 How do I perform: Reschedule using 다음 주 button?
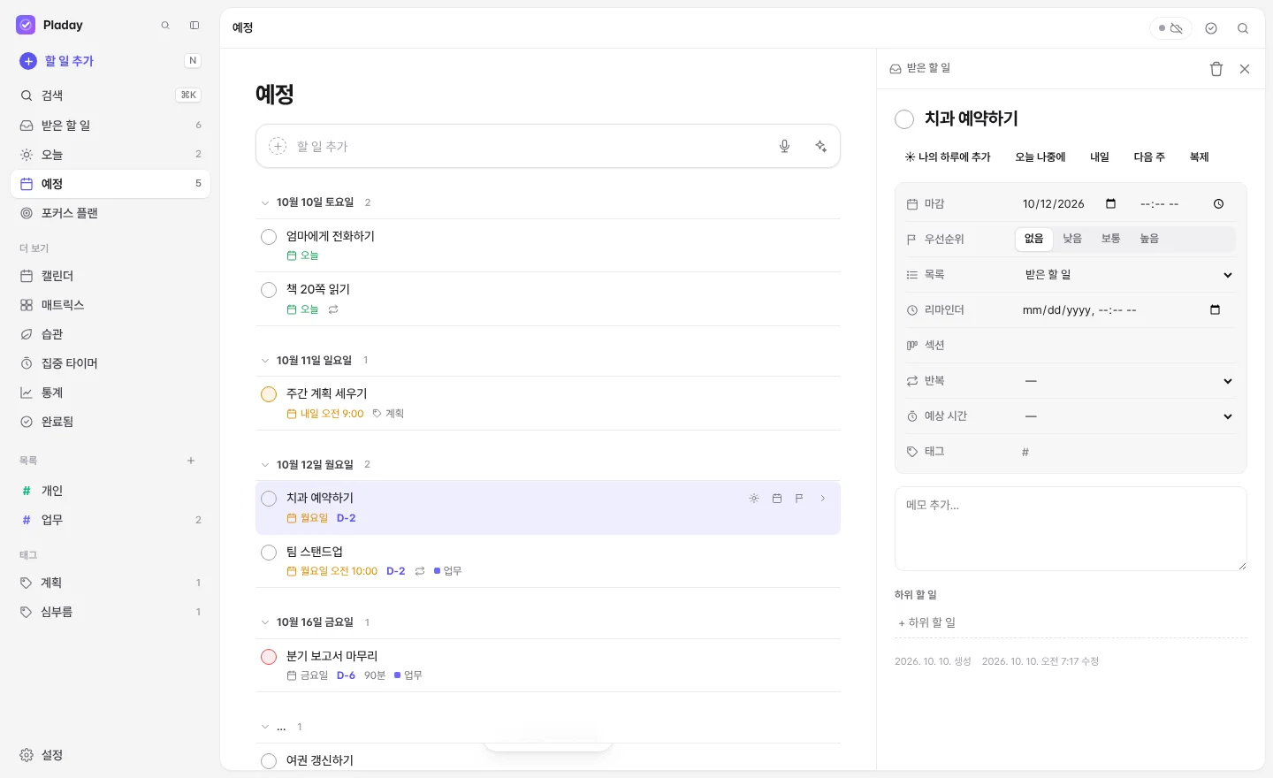[1149, 157]
